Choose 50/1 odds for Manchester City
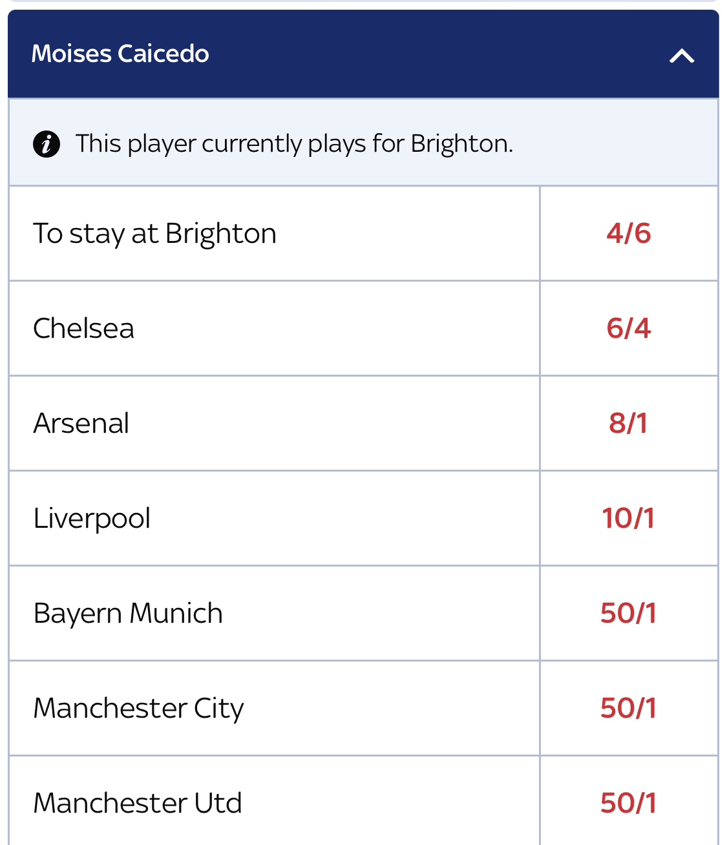The width and height of the screenshot is (727, 845). click(x=629, y=708)
